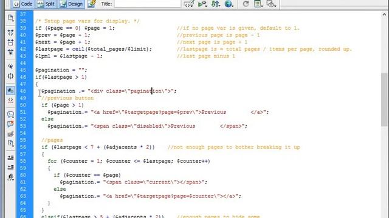Viewport: 389px width, 218px height.
Task: Switch to Split view
Action: point(46,4)
